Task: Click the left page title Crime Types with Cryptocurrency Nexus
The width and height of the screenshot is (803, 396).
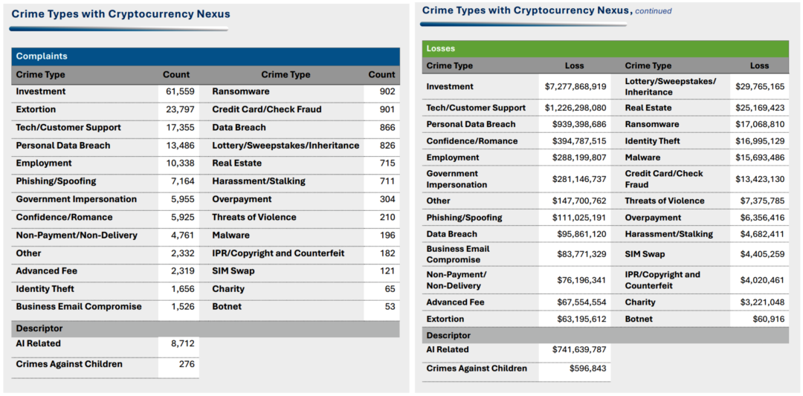Action: click(120, 14)
